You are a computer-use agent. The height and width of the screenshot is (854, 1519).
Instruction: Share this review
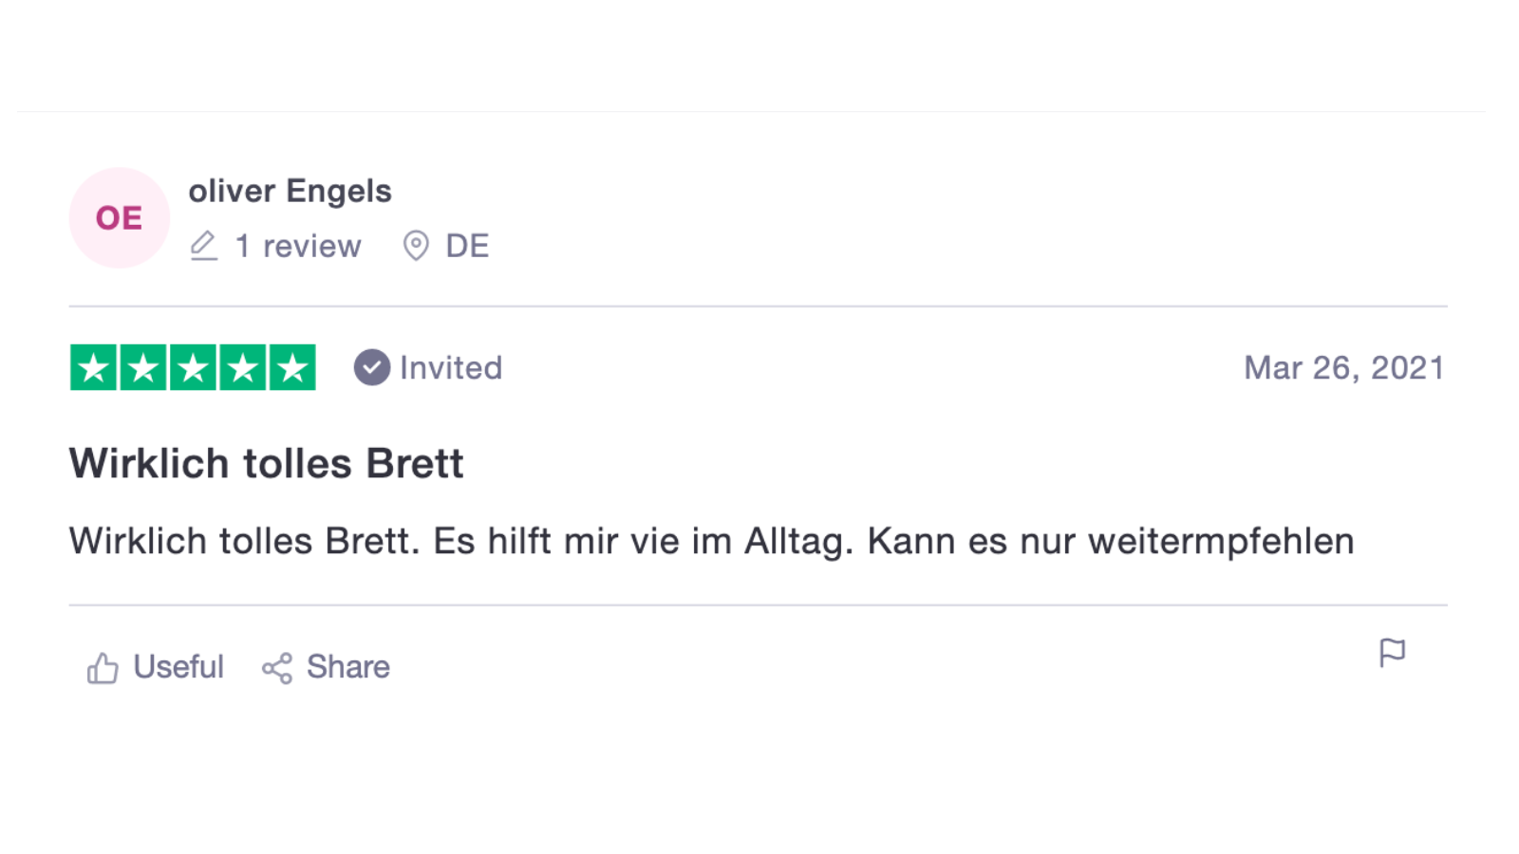click(x=326, y=667)
